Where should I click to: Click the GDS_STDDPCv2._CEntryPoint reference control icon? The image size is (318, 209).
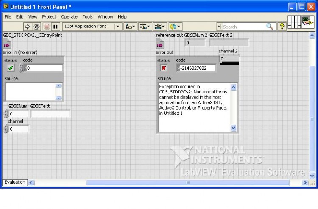point(7,44)
